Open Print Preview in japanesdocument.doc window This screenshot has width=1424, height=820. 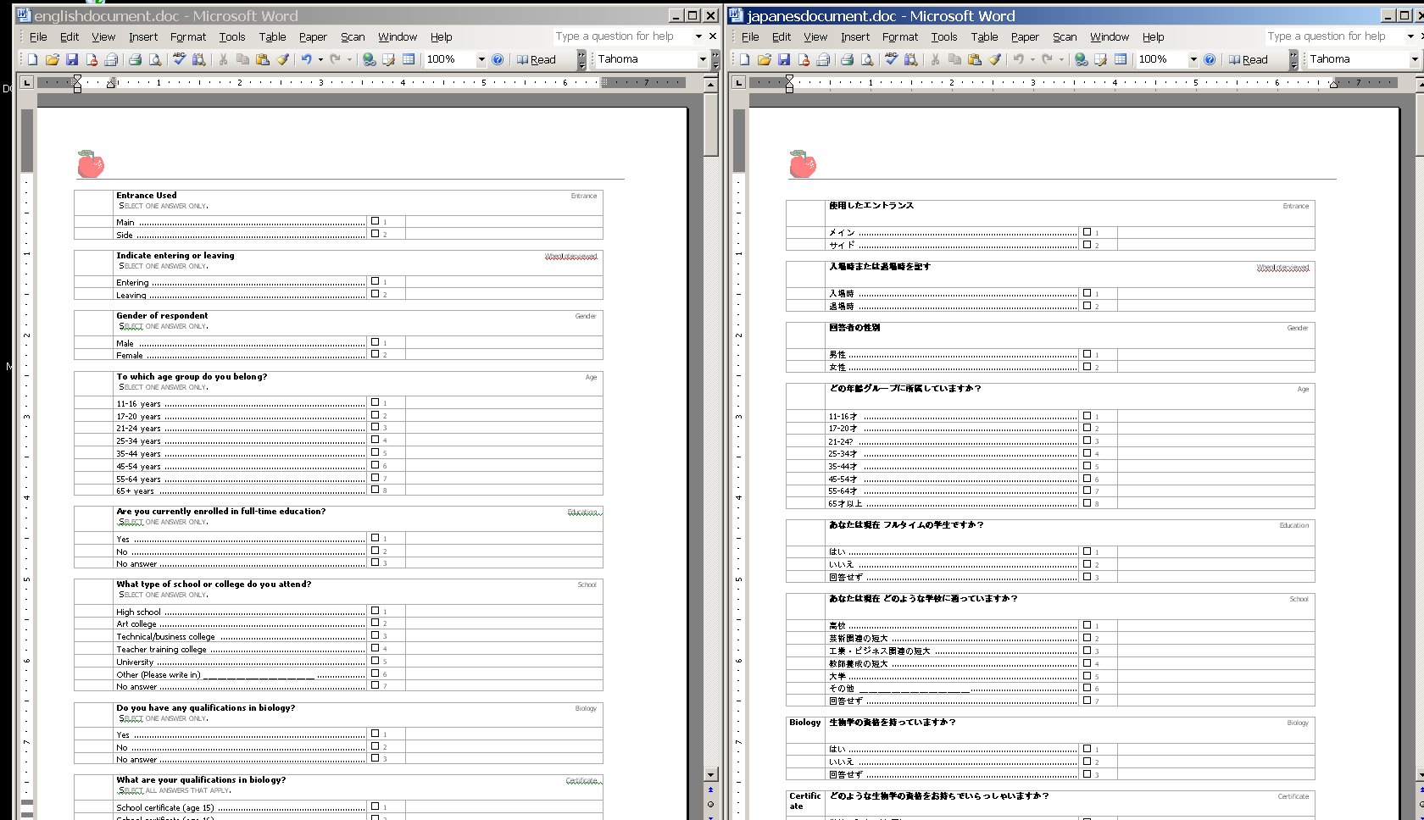click(867, 59)
